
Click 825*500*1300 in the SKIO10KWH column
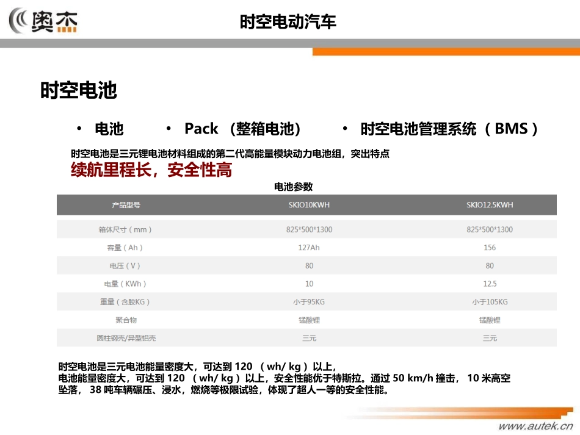coord(309,229)
